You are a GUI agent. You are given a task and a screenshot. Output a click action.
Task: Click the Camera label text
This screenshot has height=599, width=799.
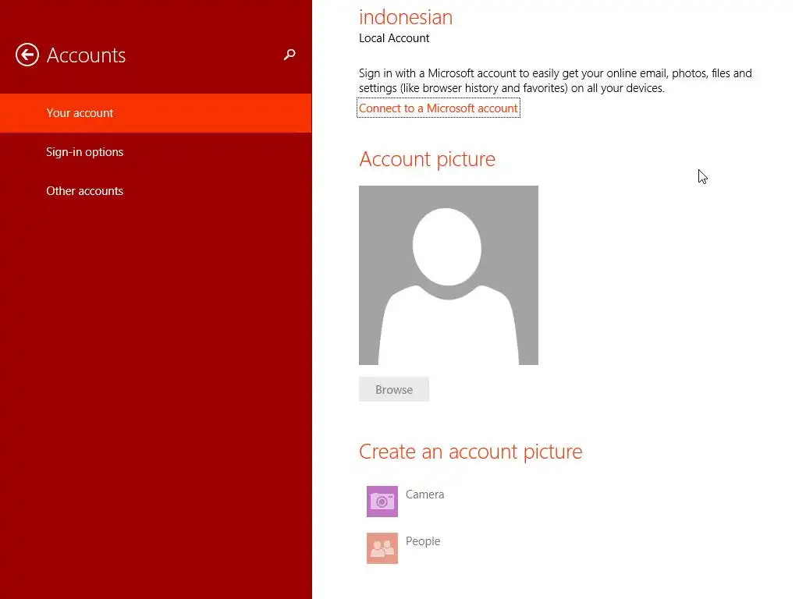[x=425, y=494]
